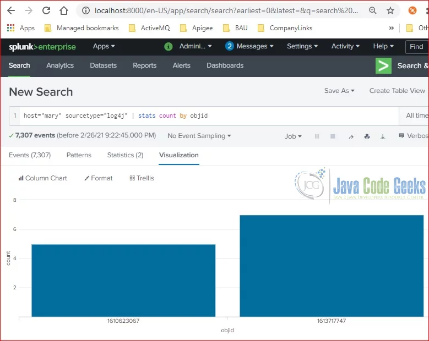Open the Administrator user dropdown
The image size is (429, 341).
[x=196, y=46]
